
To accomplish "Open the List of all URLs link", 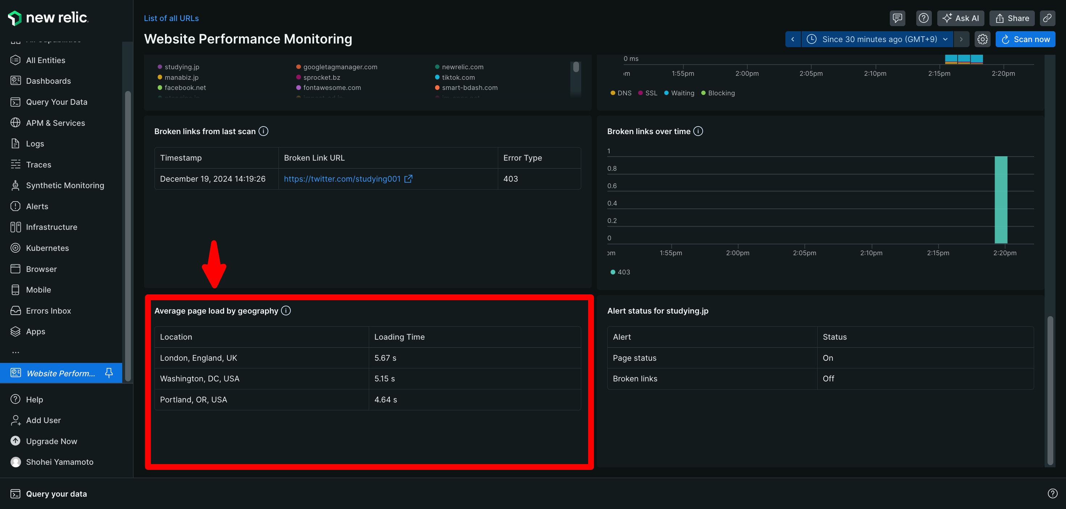I will pos(171,18).
